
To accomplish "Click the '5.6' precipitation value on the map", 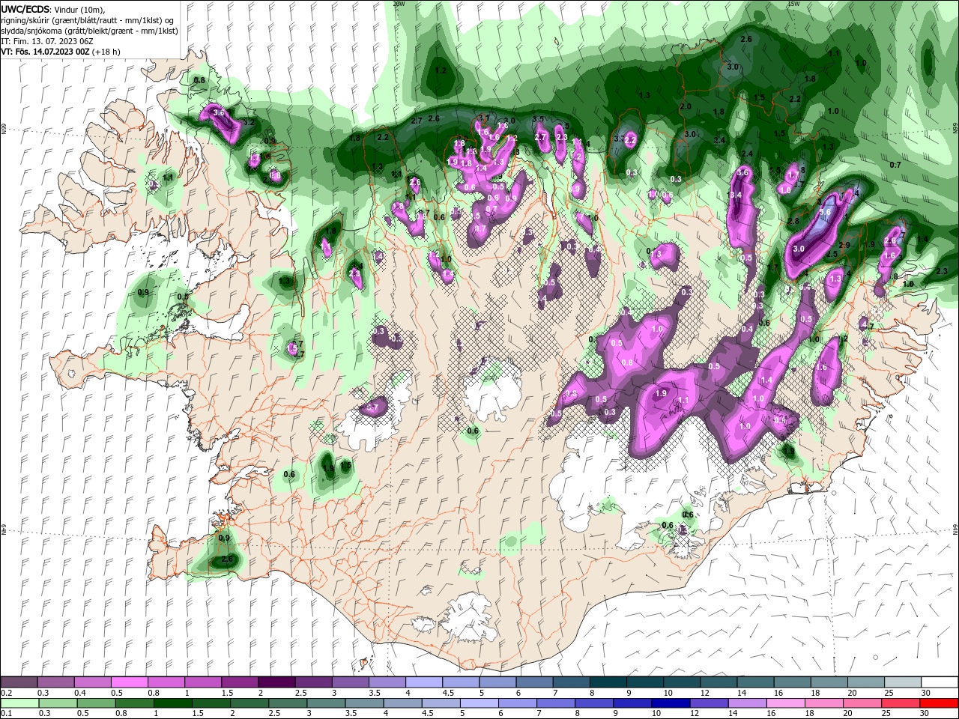I will (825, 212).
